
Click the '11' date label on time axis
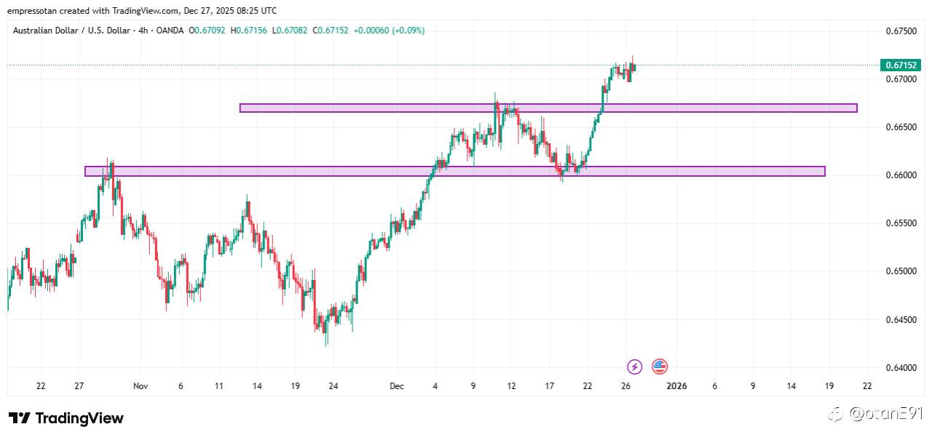[x=218, y=386]
